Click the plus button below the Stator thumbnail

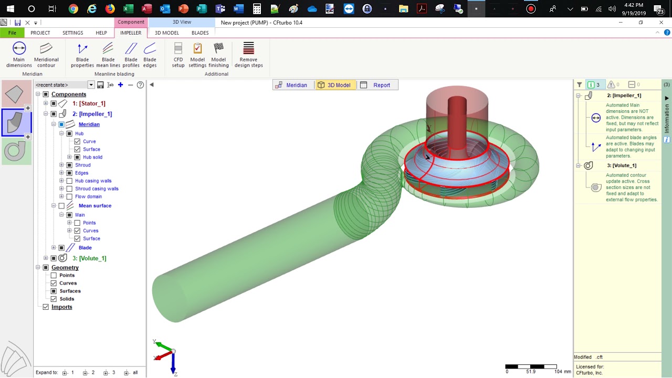tap(28, 108)
